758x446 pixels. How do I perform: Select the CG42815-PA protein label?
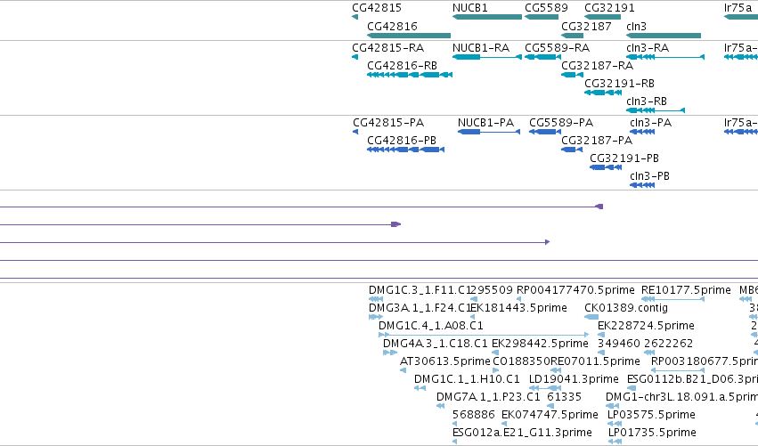388,122
